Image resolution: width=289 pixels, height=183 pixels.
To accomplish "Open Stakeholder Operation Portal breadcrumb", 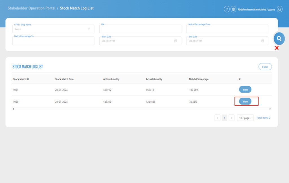I will coord(32,8).
